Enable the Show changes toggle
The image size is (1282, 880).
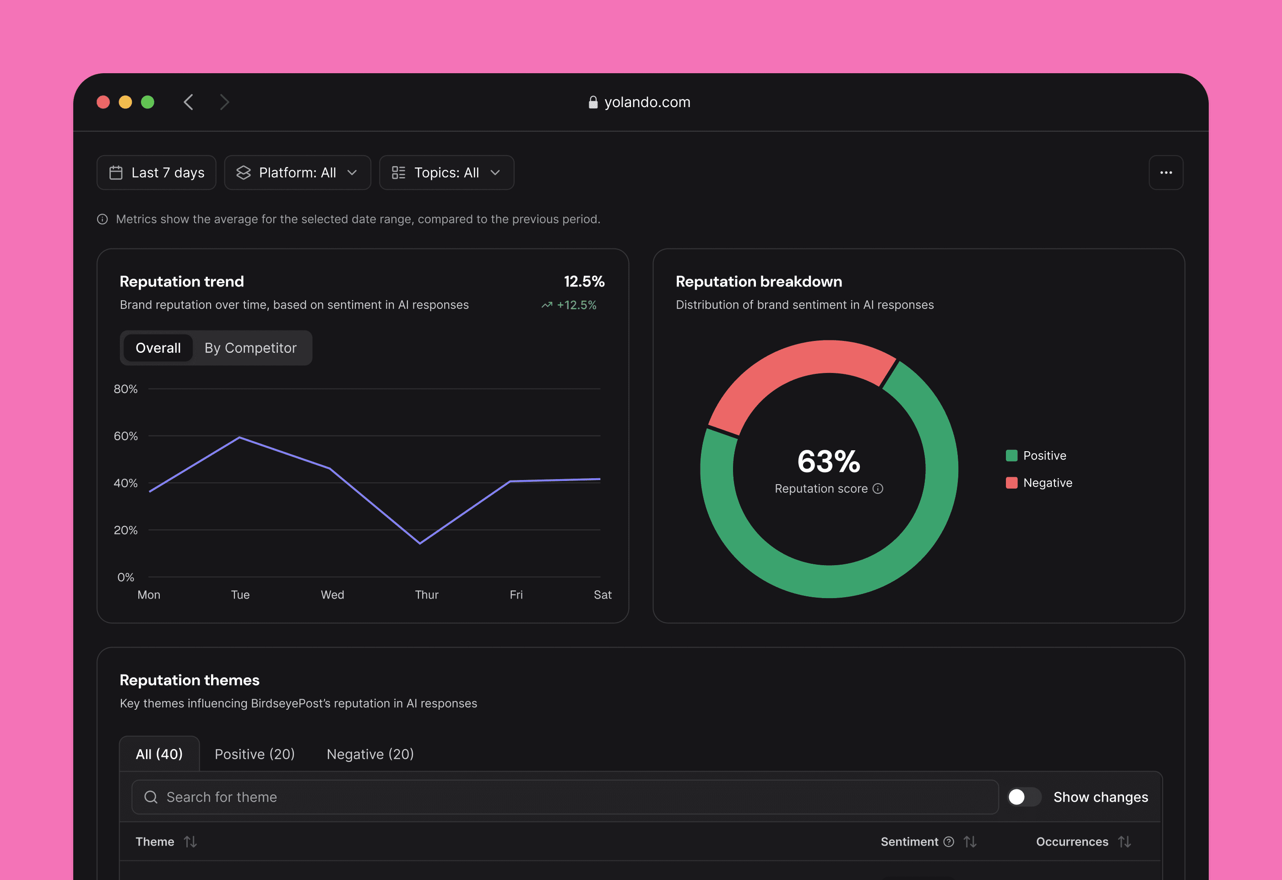point(1024,797)
